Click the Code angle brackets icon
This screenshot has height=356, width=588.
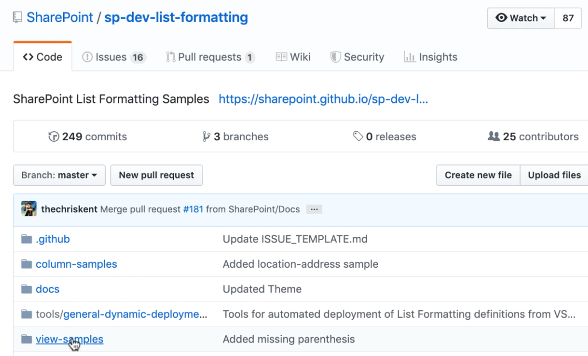point(28,57)
